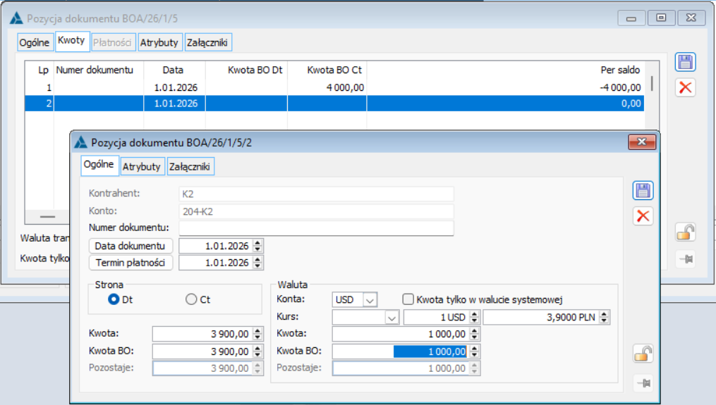Click pin icon in the BOA/26/1/5 back window

click(686, 259)
